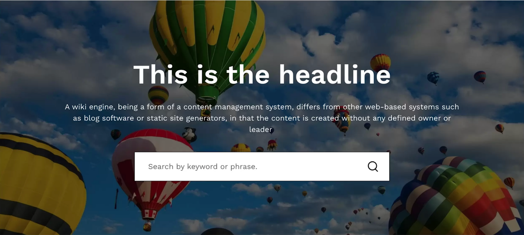Click the phrase "static site generators"
The width and height of the screenshot is (524, 235).
click(186, 119)
